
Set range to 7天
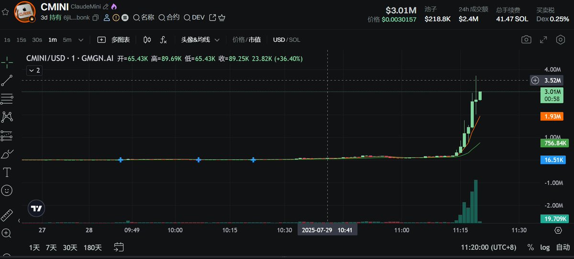[x=51, y=248]
